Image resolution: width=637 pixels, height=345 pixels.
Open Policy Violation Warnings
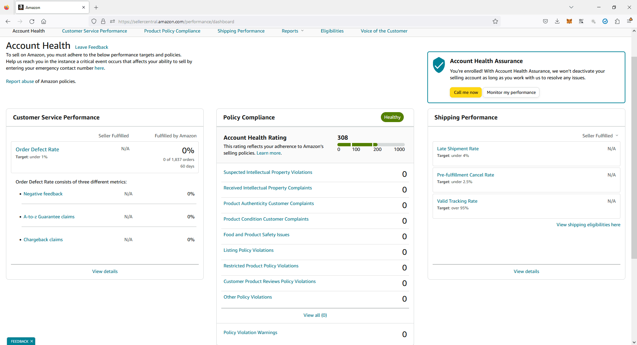[250, 332]
